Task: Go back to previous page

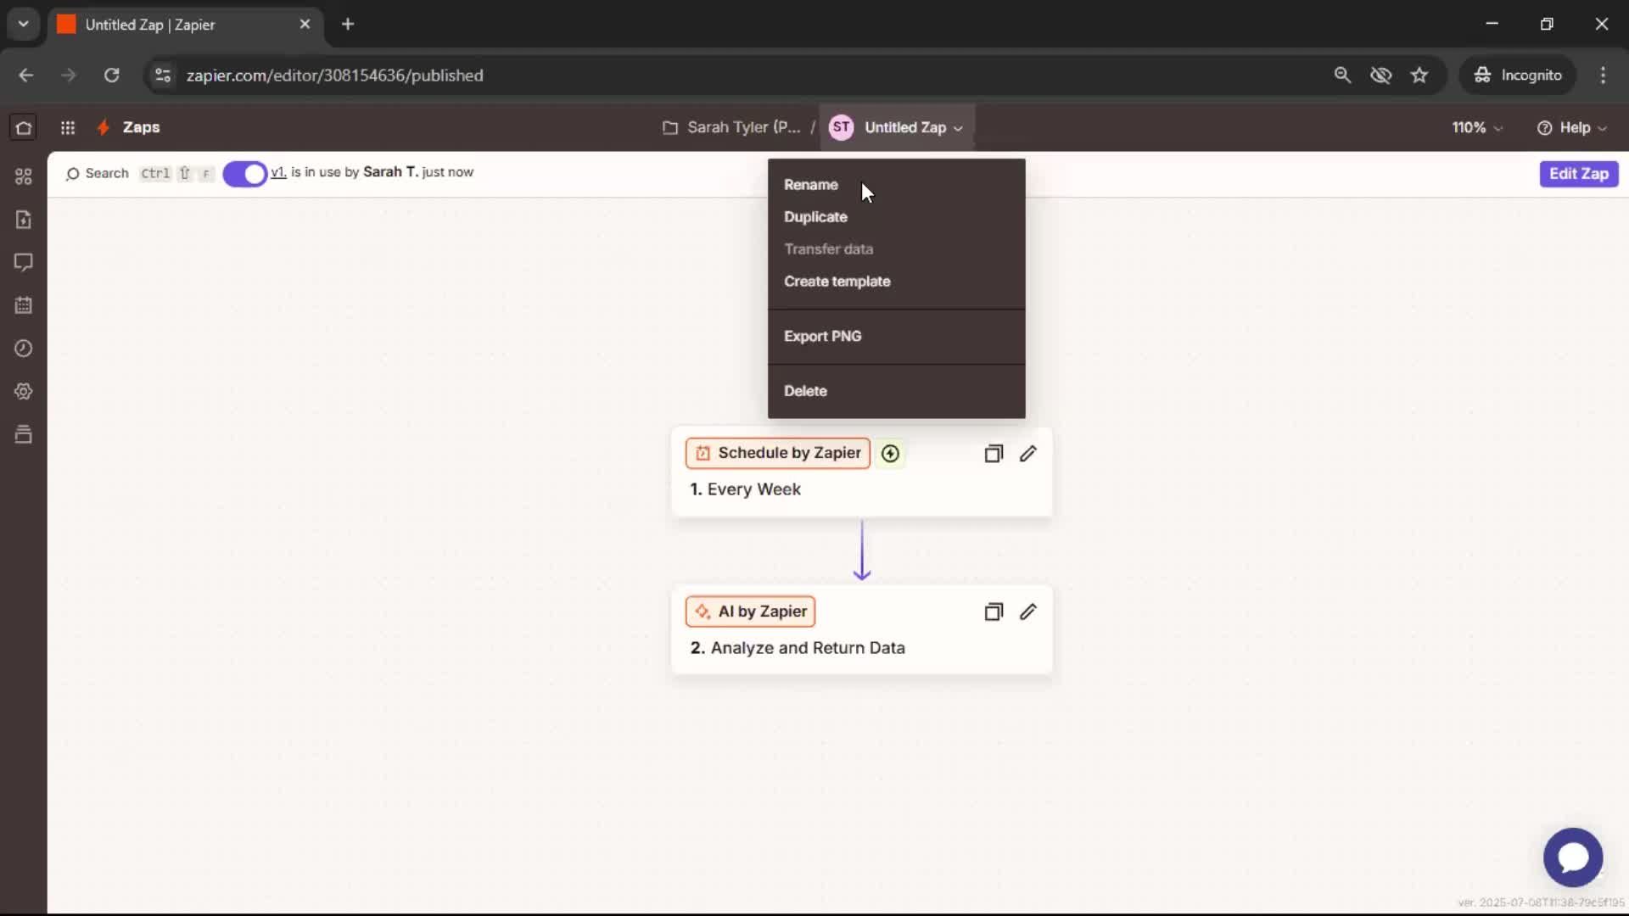Action: pos(26,75)
